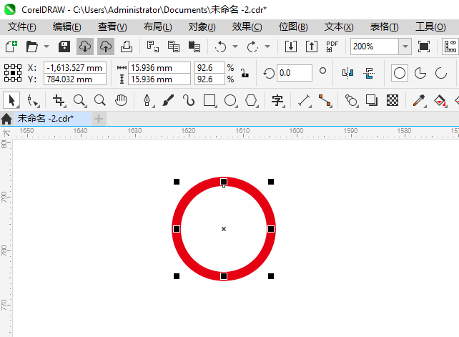Screen dimensions: 459x337
Task: Expand the zoom level dropdown arrow
Action: pos(405,47)
